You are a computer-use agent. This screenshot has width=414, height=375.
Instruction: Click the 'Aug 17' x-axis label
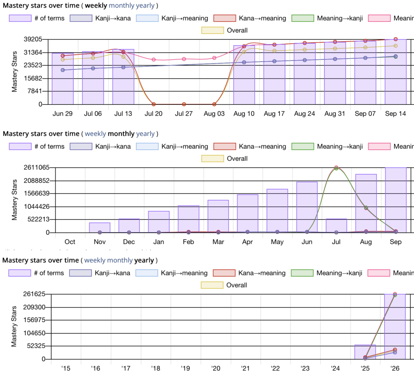(274, 114)
